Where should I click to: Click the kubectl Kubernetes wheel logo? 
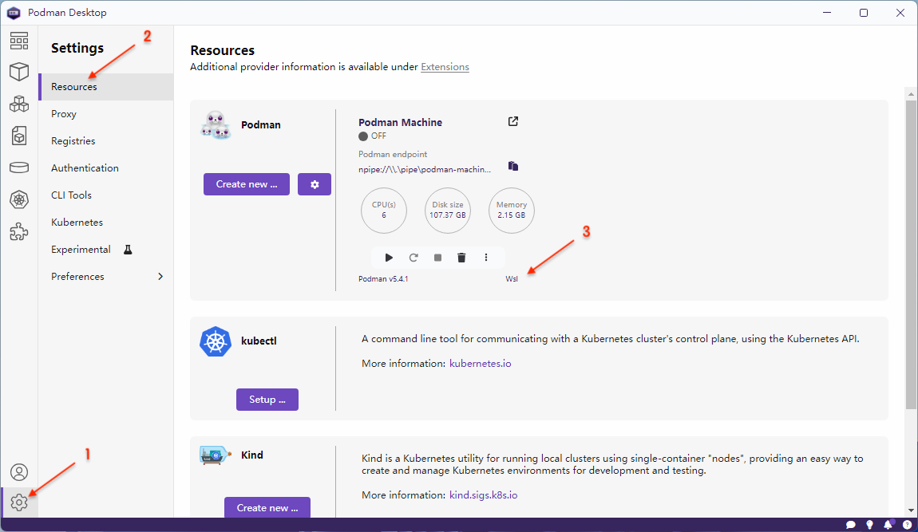pos(216,341)
